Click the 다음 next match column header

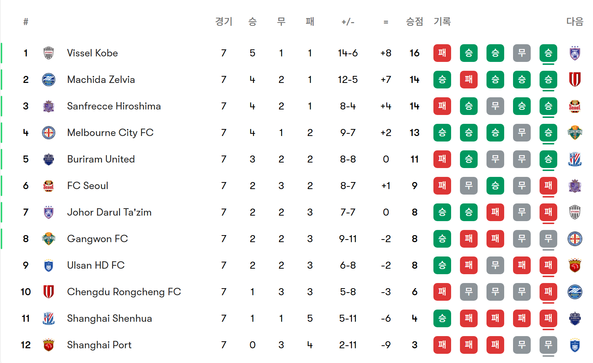(575, 22)
